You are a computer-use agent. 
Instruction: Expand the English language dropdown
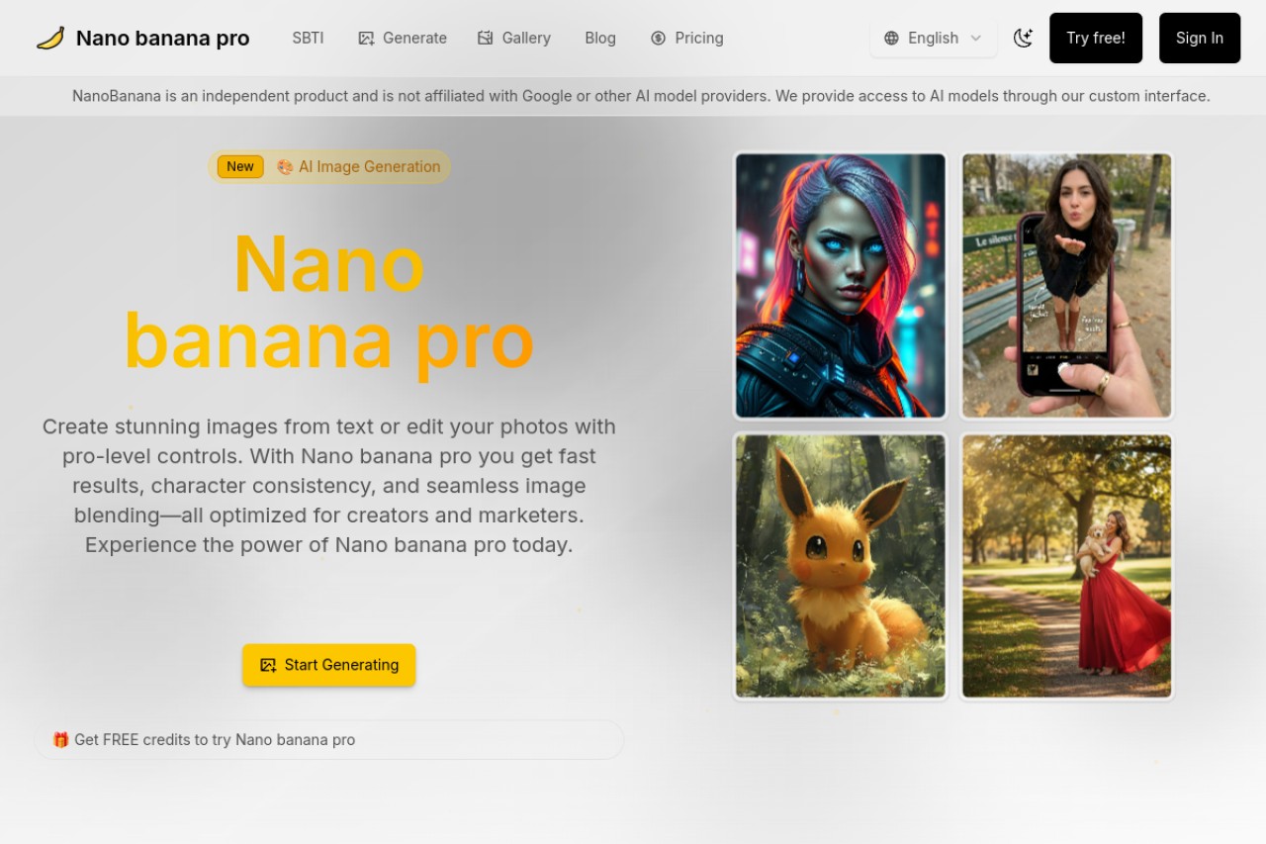coord(934,38)
